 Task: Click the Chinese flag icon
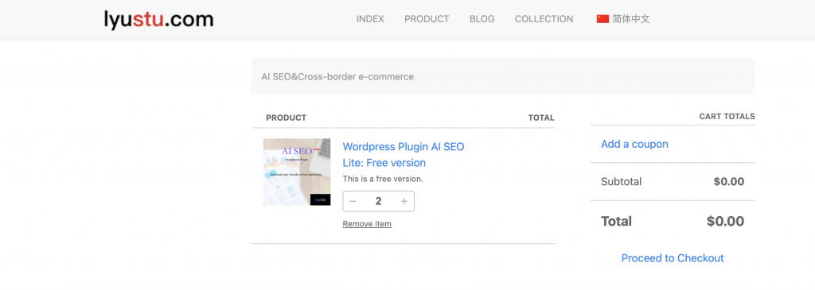point(602,19)
